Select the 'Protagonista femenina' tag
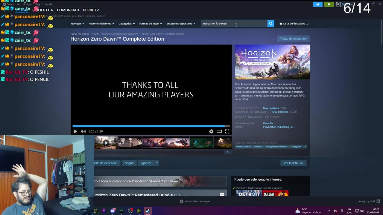Screen dimensions: 383x215 pos(276,147)
